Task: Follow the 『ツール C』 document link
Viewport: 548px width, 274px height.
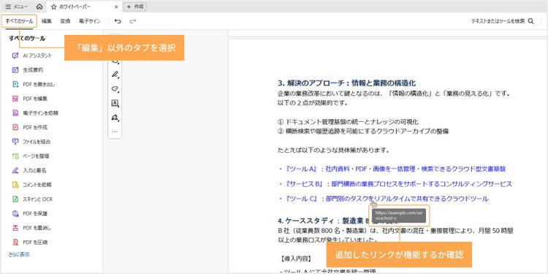Action: coord(387,199)
